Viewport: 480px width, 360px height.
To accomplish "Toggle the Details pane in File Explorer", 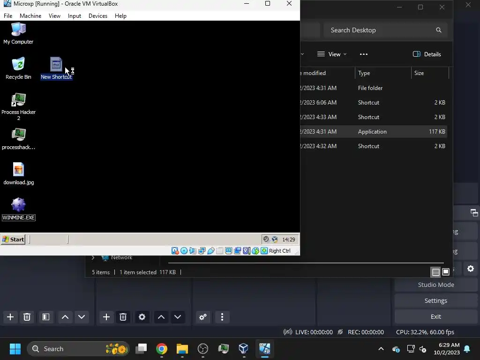I will (x=427, y=54).
